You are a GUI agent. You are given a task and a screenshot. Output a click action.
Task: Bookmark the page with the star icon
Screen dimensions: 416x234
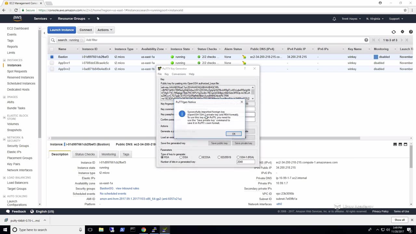tap(405, 10)
